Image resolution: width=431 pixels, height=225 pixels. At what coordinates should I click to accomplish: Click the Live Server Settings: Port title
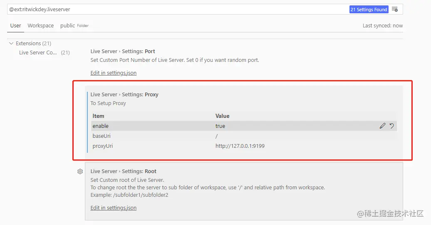click(123, 51)
